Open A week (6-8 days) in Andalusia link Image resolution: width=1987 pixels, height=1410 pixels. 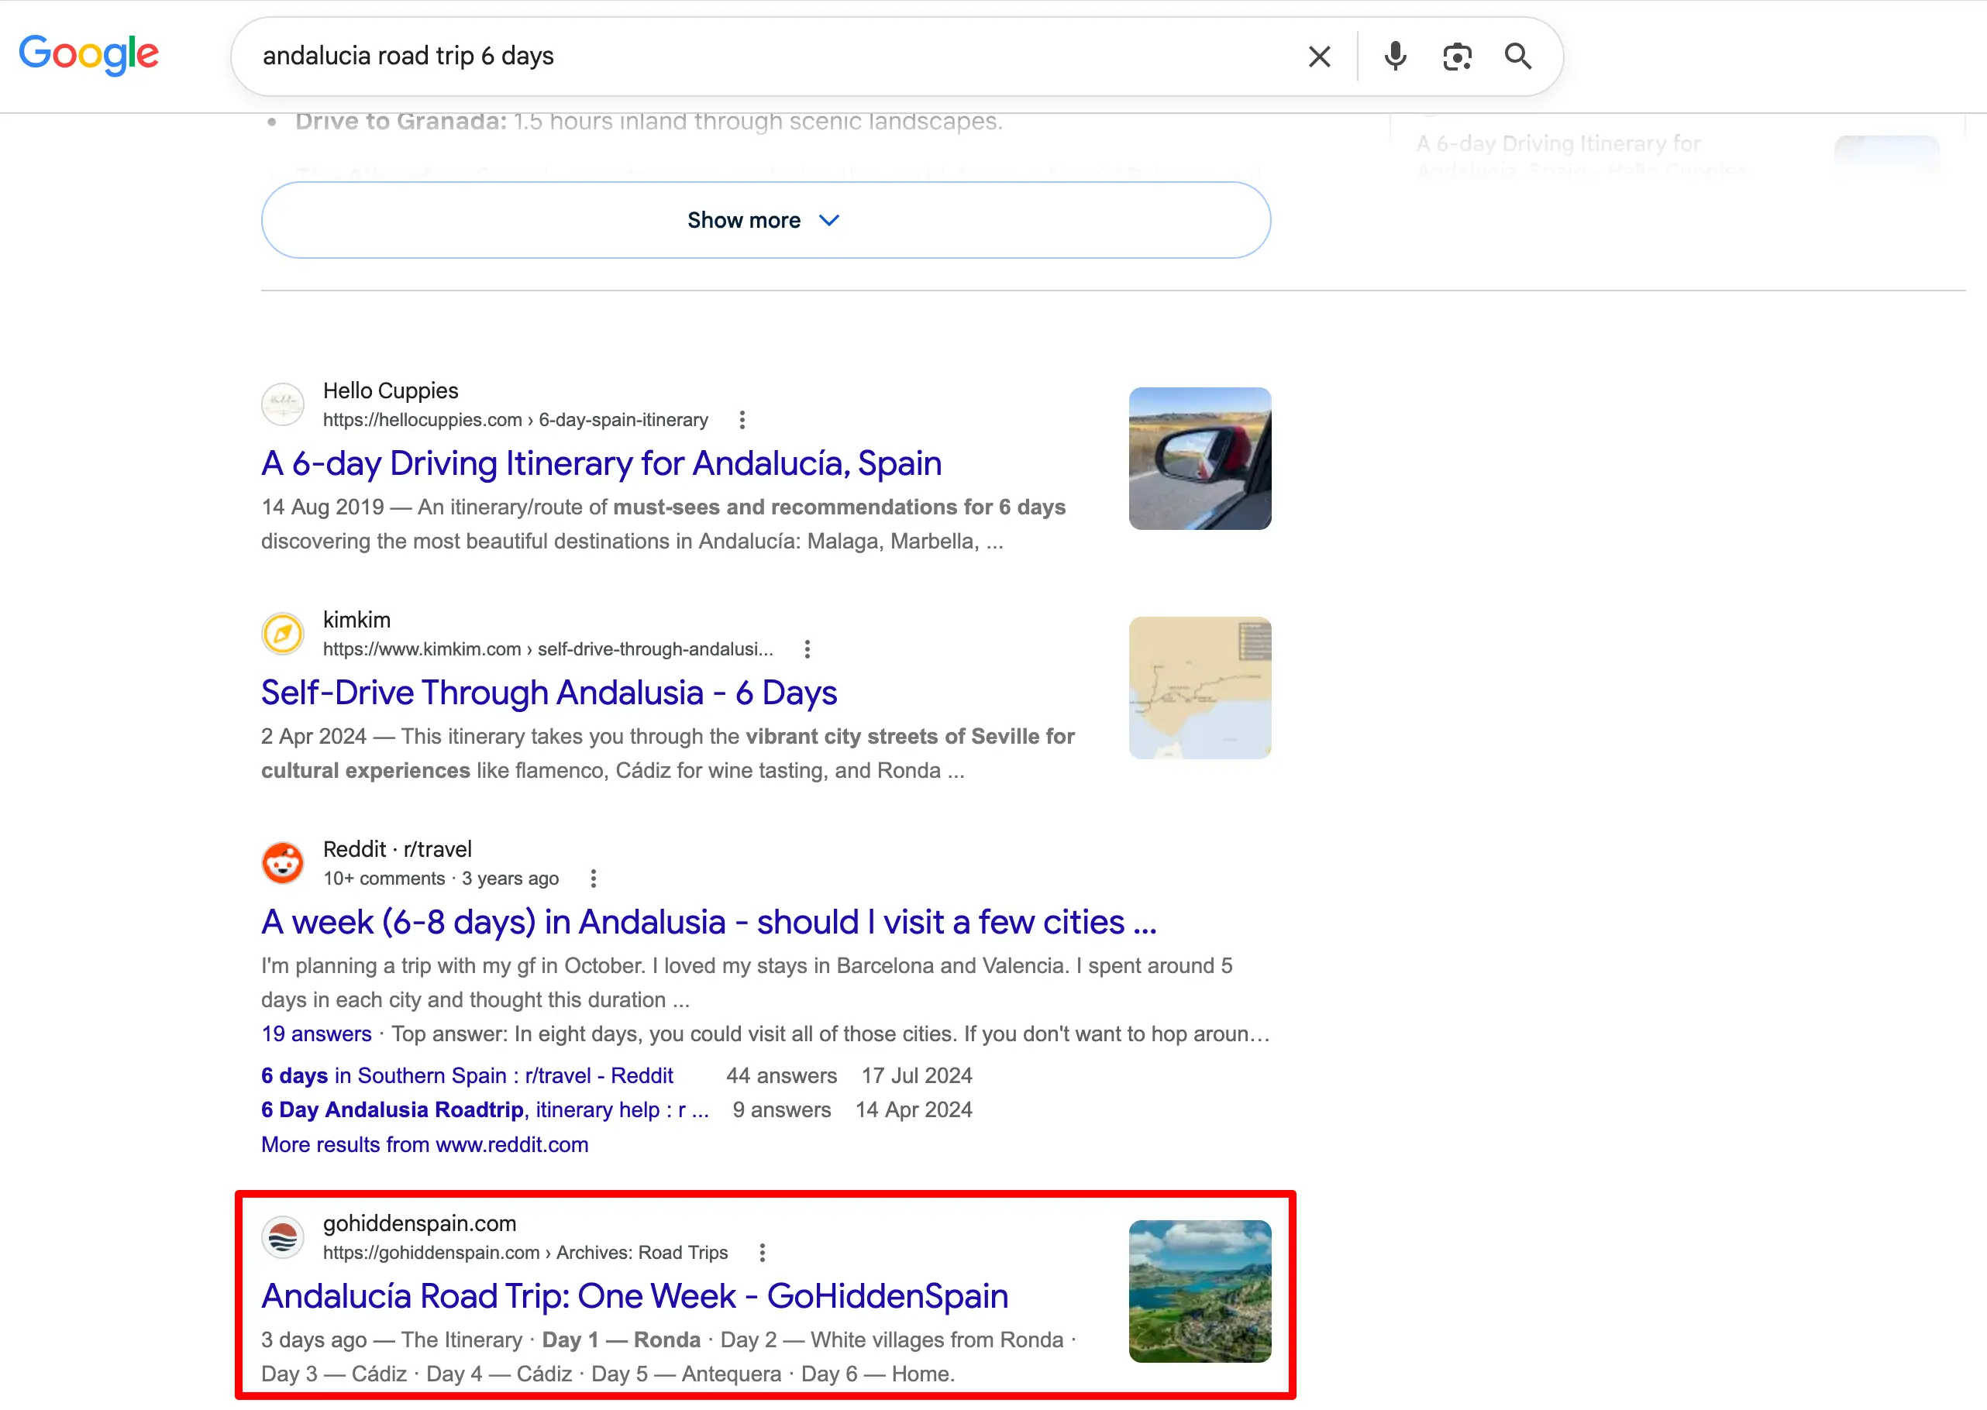click(x=708, y=921)
